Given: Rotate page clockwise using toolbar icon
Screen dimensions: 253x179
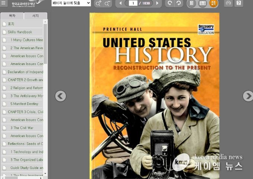Looking at the screenshot, I should coord(179,3).
